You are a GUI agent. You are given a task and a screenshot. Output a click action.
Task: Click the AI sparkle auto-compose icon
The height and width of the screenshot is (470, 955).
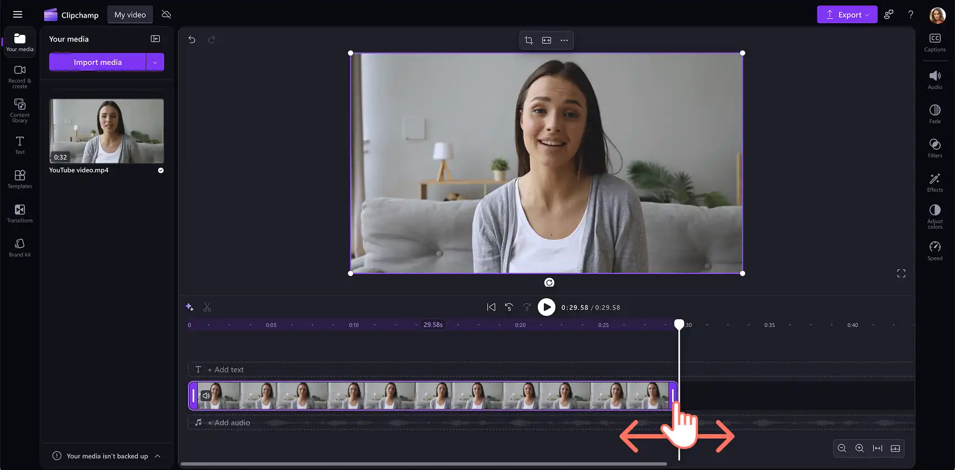point(190,307)
